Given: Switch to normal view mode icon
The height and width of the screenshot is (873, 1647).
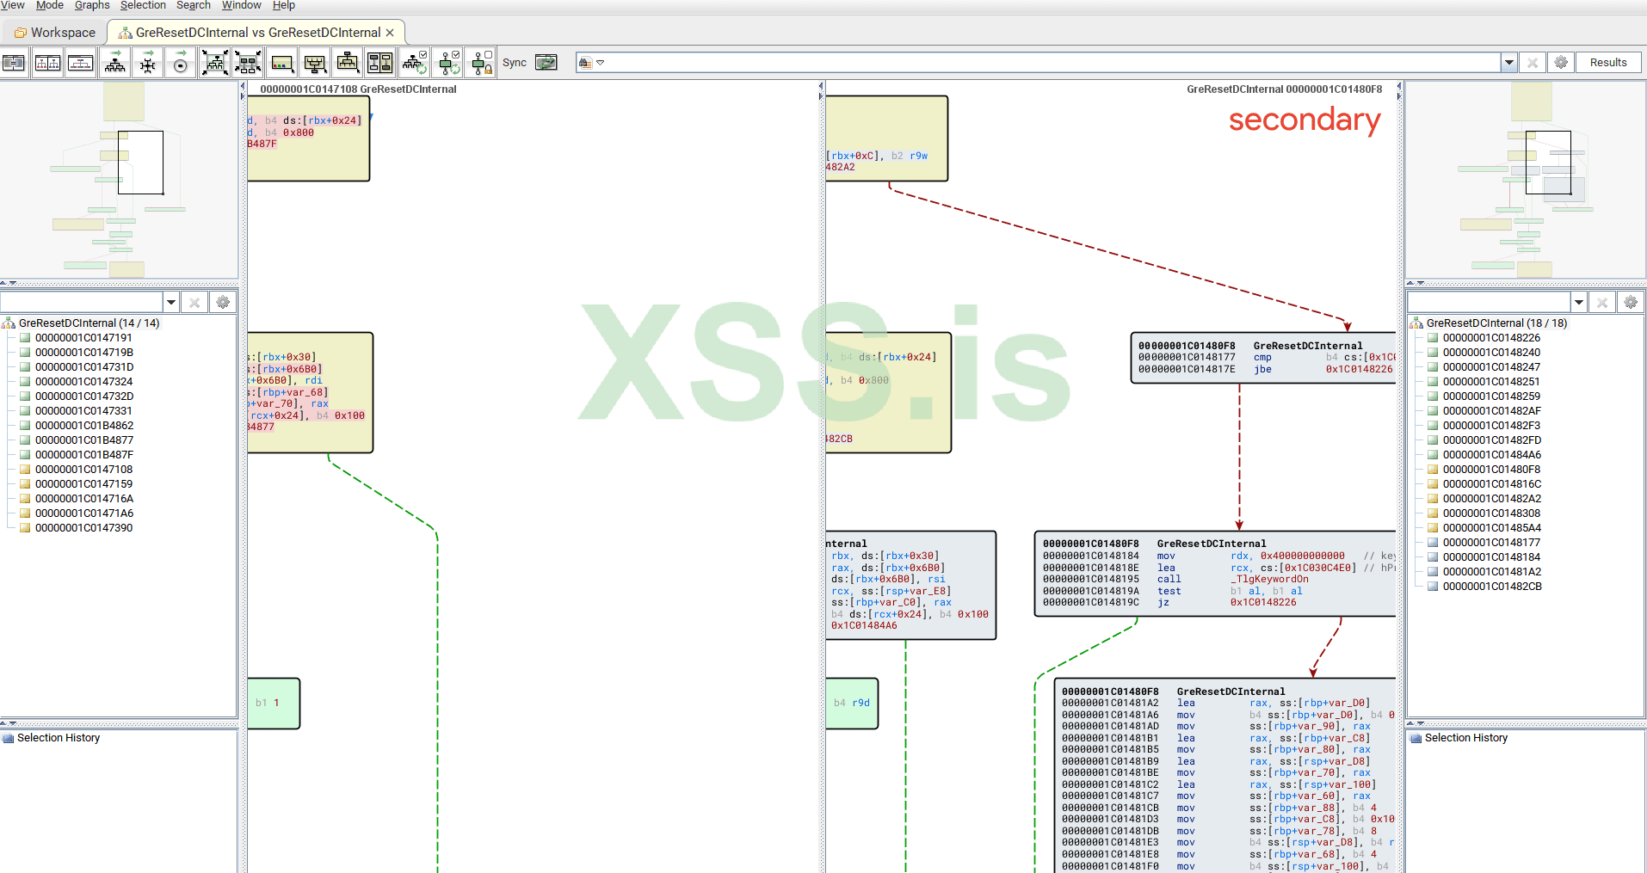Looking at the screenshot, I should (14, 63).
